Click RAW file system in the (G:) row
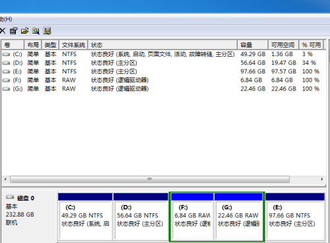Screen dimensions: 330x243 69,89
